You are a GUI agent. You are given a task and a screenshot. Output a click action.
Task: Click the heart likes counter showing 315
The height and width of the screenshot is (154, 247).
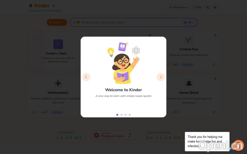[x=197, y=7]
